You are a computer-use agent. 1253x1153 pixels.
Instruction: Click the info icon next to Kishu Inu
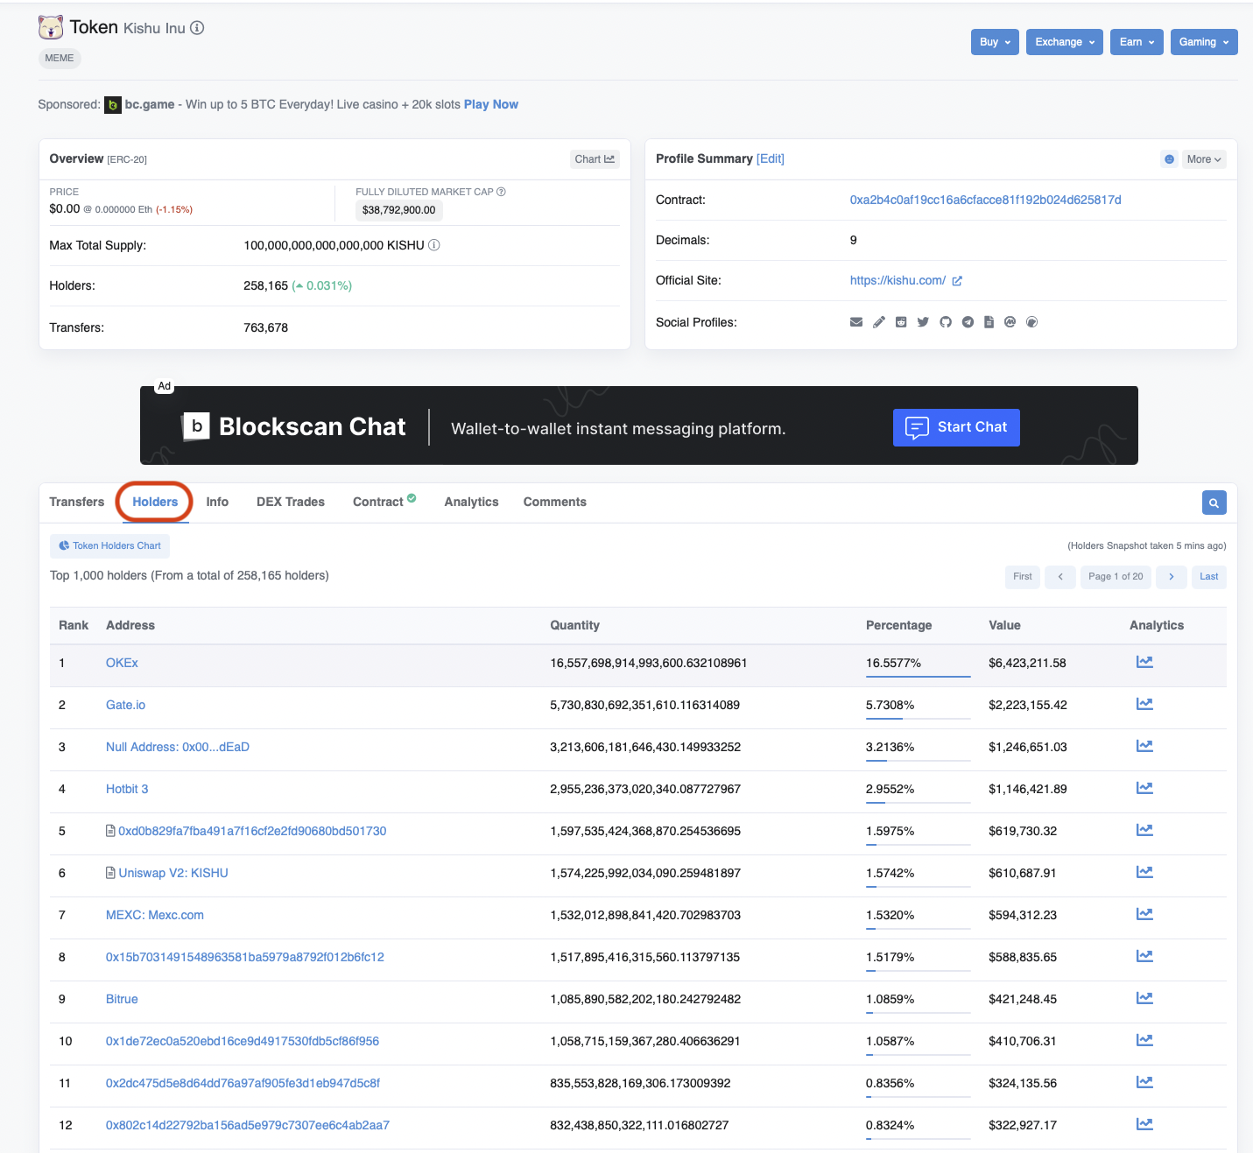coord(198,28)
